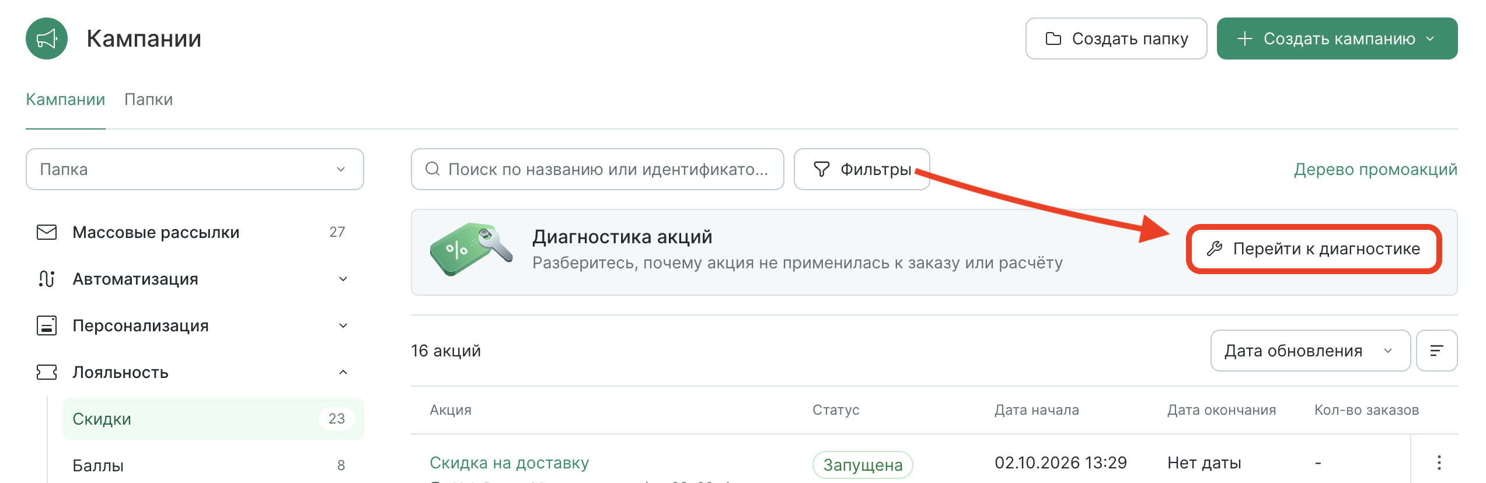Click the Автоматизация flow icon
Screen dimensions: 1486x483
tap(47, 279)
